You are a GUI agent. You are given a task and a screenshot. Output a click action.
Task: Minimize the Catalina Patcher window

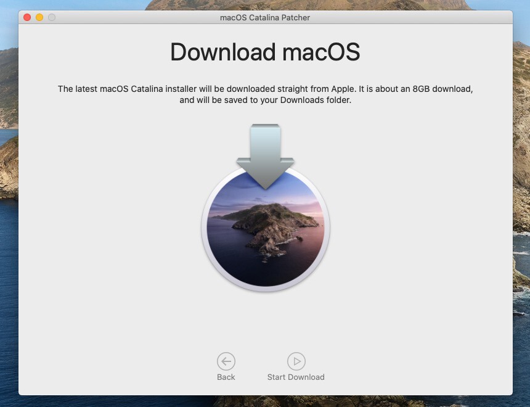click(x=39, y=17)
